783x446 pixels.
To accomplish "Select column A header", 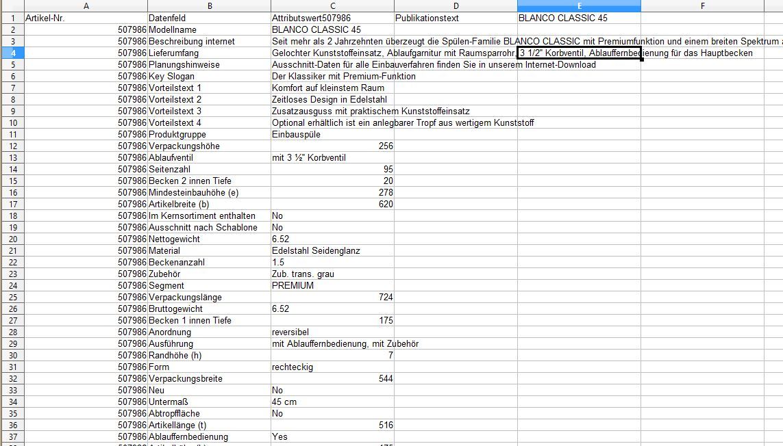I will pyautogui.click(x=86, y=6).
